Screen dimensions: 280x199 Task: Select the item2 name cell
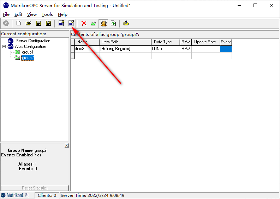click(87, 49)
